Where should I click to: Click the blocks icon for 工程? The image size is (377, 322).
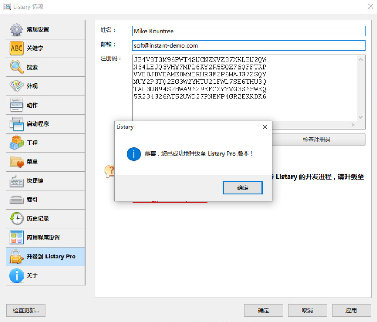(17, 143)
